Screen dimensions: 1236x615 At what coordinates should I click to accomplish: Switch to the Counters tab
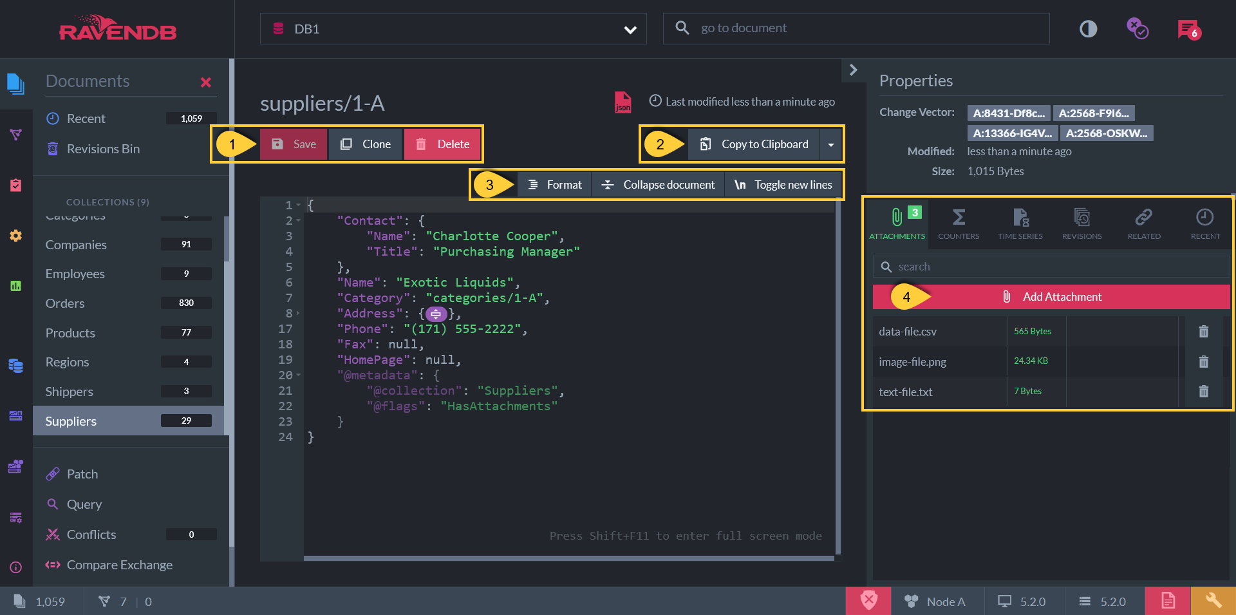click(x=959, y=223)
